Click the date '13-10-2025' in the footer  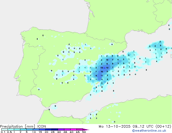(118, 126)
